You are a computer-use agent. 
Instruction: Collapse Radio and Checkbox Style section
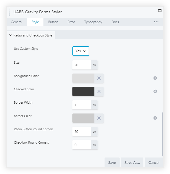(31, 35)
